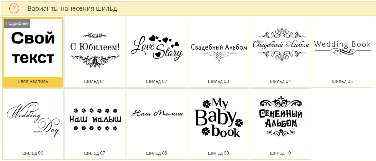Click the red question mark help icon
The image size is (376, 161).
pyautogui.click(x=14, y=9)
